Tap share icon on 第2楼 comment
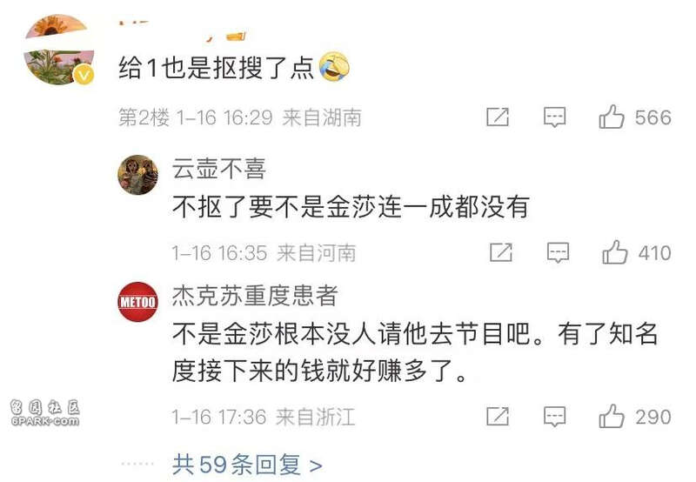This screenshot has height=482, width=696. 498,117
